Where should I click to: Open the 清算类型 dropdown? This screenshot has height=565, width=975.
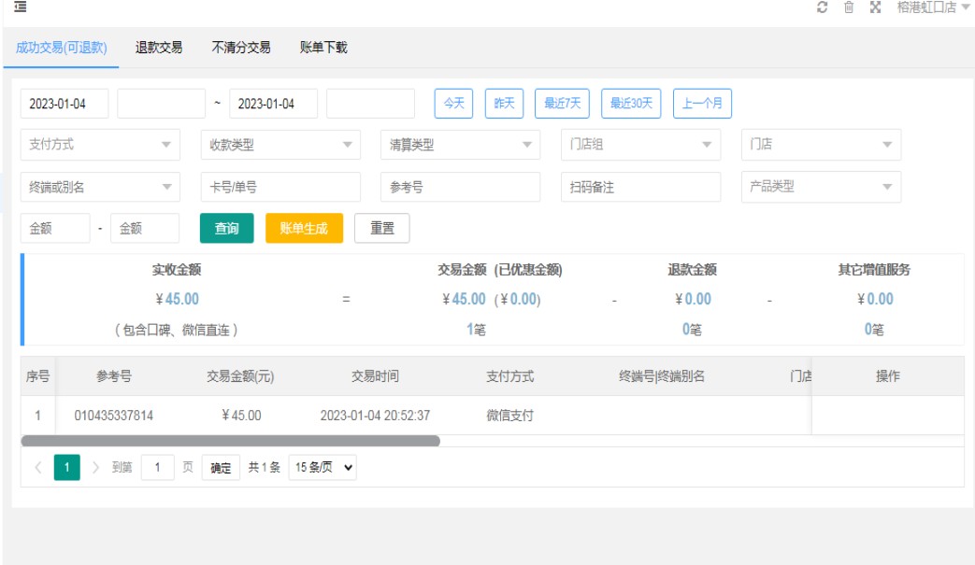(460, 145)
